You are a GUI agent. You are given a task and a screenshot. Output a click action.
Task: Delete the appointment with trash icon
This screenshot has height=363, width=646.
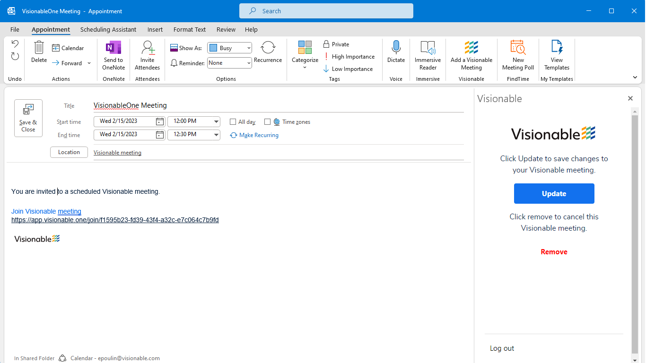[x=39, y=52]
